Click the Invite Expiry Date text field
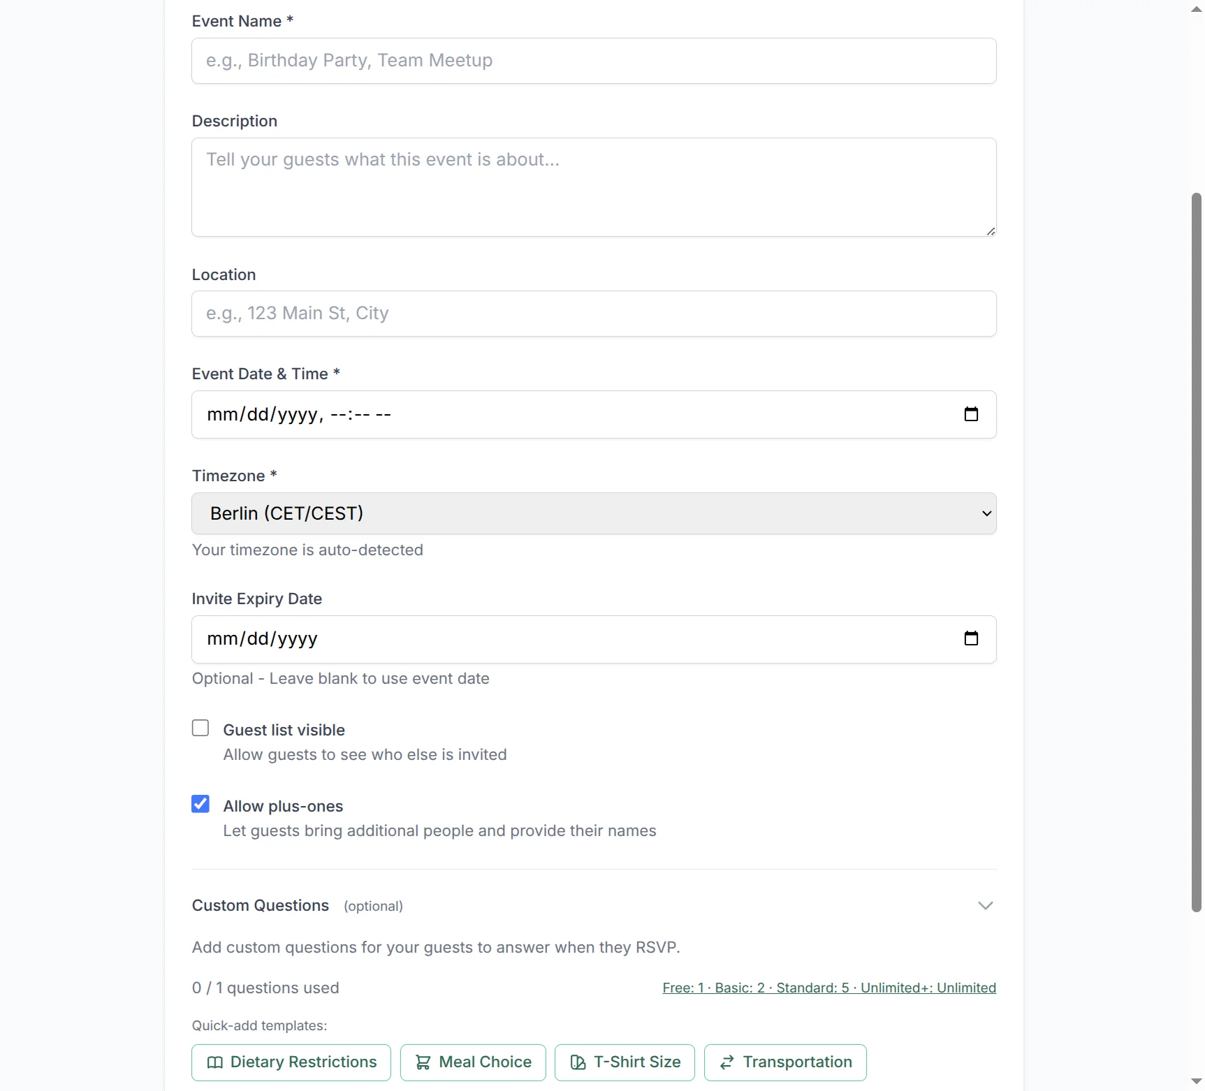 tap(559, 638)
